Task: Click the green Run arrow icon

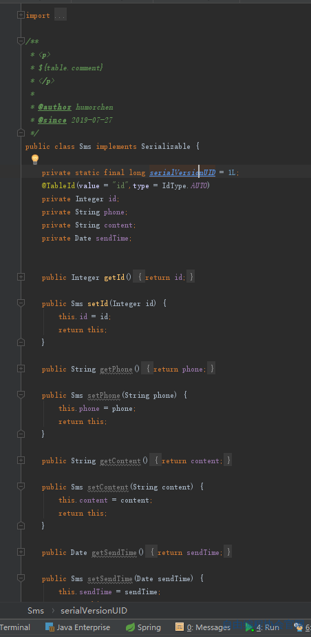Action: point(249,627)
